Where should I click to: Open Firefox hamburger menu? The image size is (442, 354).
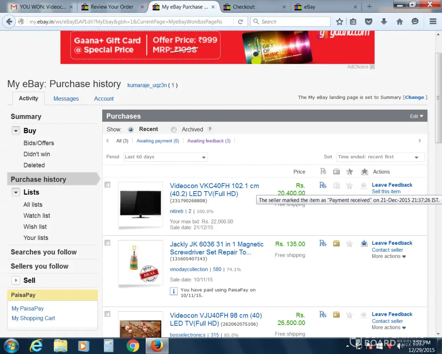click(433, 22)
